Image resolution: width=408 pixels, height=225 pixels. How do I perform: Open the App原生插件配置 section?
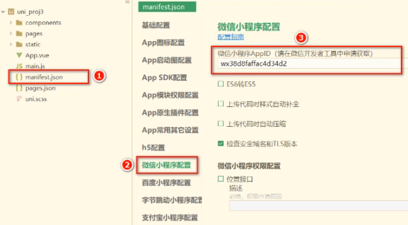point(170,113)
